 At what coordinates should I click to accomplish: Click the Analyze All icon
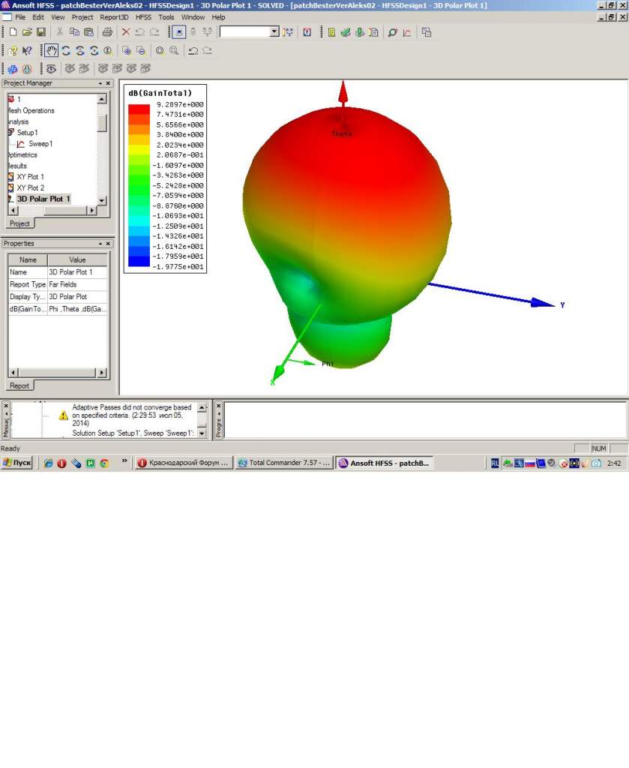pos(360,32)
